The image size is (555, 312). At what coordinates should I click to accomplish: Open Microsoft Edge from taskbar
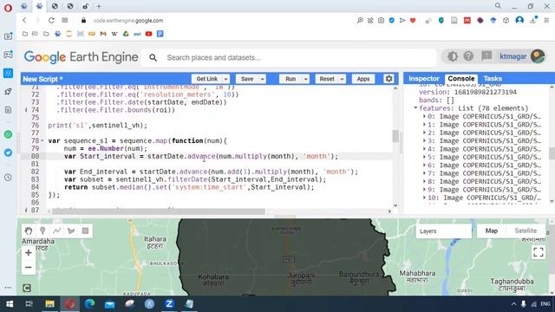point(89,304)
